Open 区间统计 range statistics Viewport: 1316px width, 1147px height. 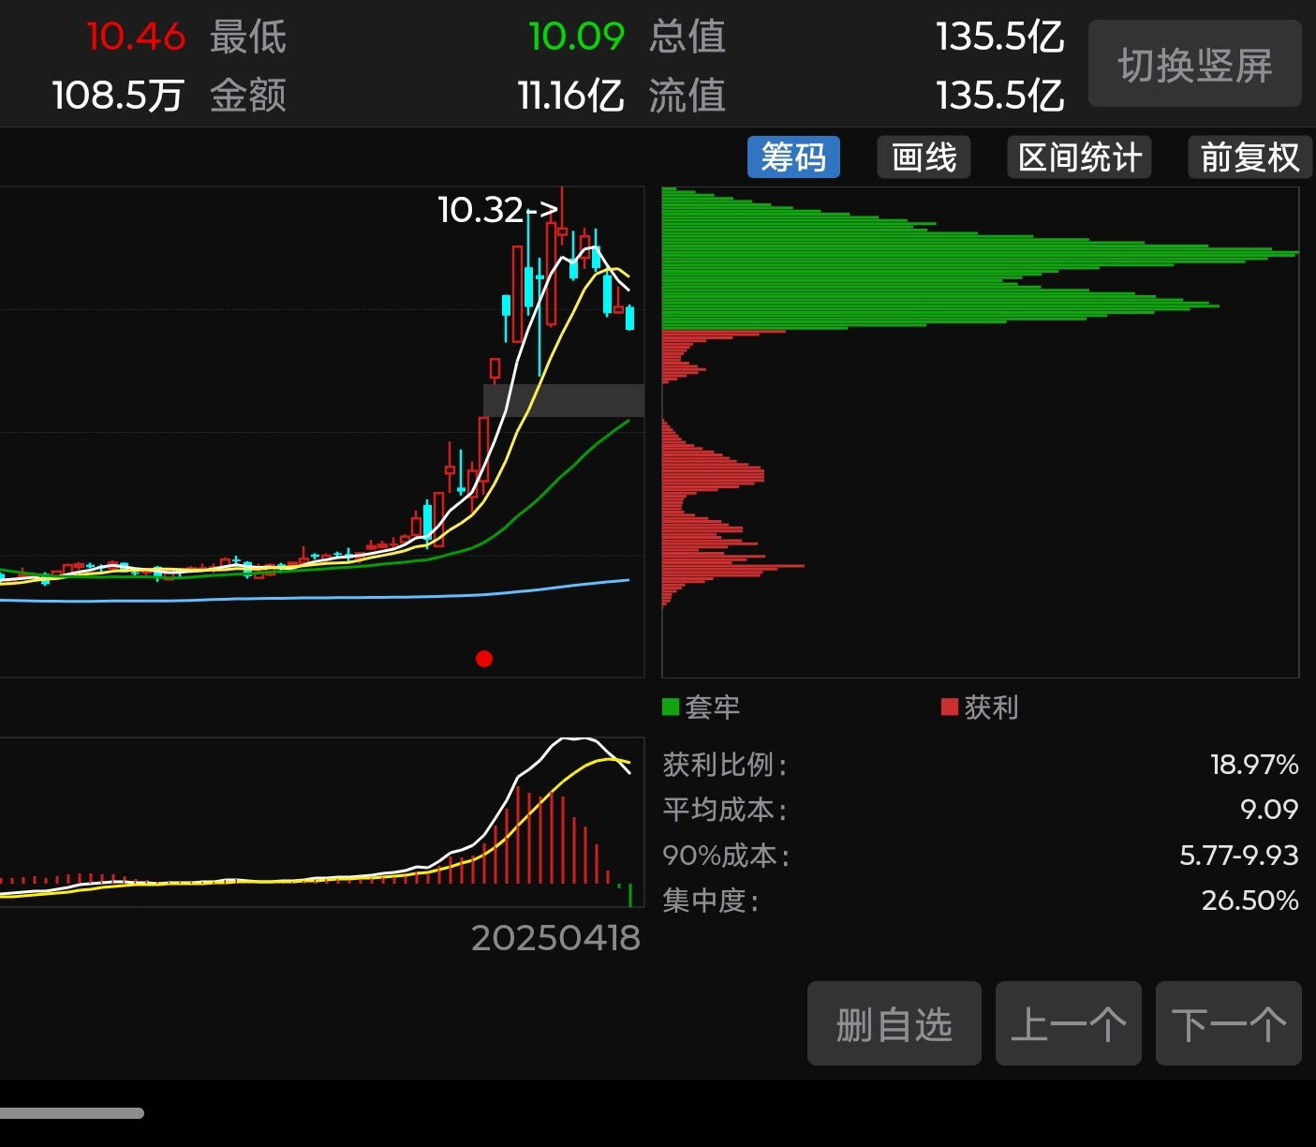coord(1079,156)
